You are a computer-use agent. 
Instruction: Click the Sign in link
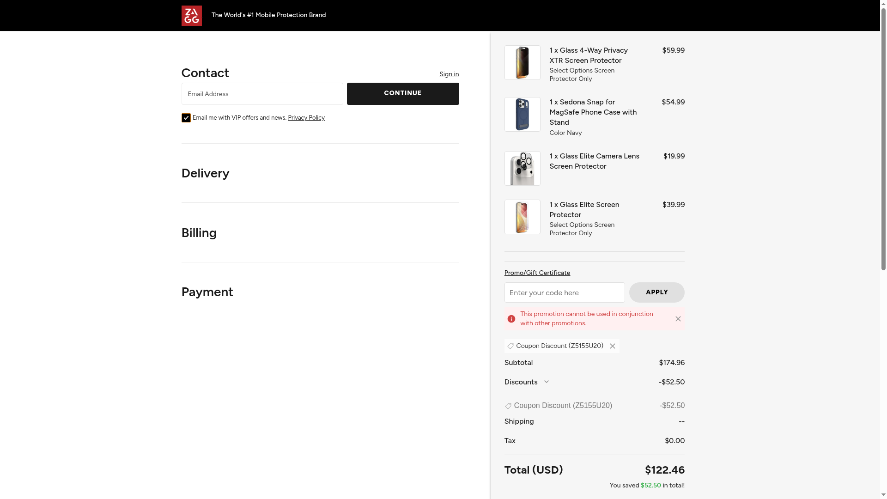449,74
